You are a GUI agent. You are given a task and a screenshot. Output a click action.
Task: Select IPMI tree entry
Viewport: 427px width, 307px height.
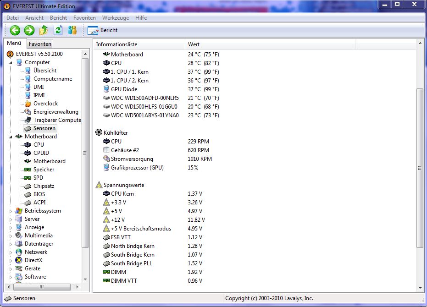[x=39, y=95]
